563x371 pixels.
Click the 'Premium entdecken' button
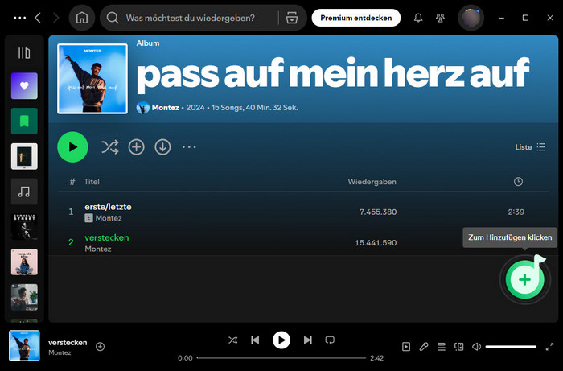point(355,18)
